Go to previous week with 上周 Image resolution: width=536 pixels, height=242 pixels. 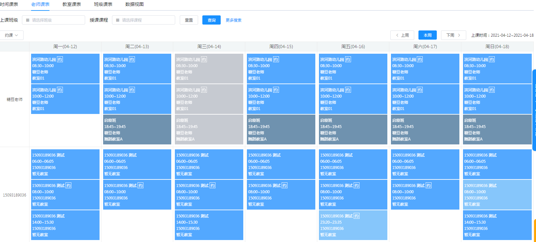402,35
